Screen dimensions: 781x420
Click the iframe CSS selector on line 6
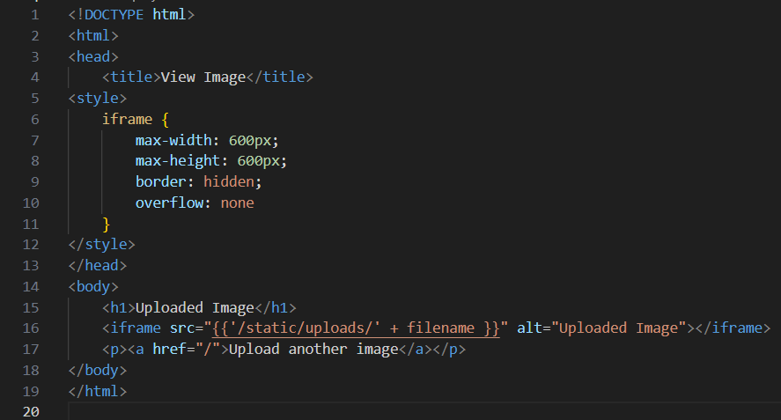[127, 120]
